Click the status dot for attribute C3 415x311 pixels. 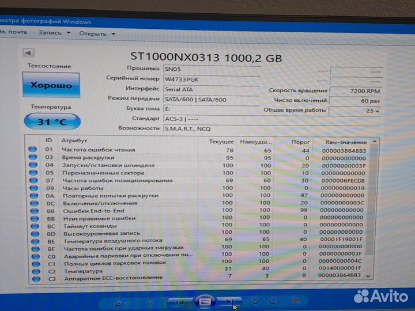point(36,279)
